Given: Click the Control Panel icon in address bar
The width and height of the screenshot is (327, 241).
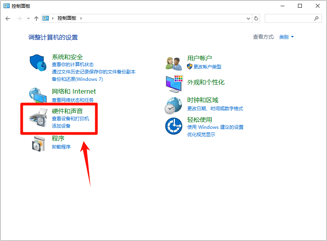Looking at the screenshot, I should (x=46, y=18).
